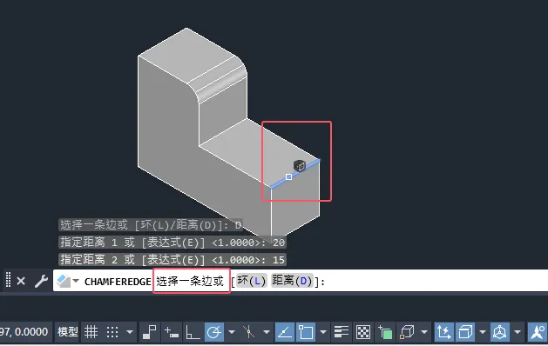The width and height of the screenshot is (548, 346).
Task: Click CHAMFEREDGE command name text
Action: click(x=118, y=282)
